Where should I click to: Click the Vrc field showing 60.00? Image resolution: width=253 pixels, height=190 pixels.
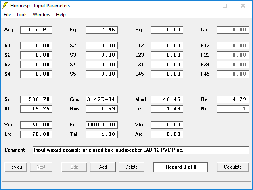click(x=36, y=125)
